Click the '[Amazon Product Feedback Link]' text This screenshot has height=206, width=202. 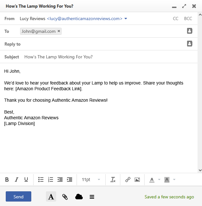pos(49,89)
